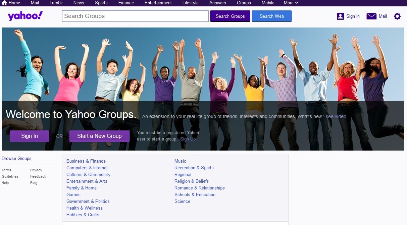407x225 pixels.
Task: Click the Mail text link in header
Action: point(383,16)
